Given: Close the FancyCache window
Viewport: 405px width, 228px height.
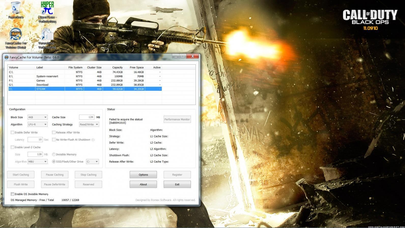Looking at the screenshot, I should click(192, 56).
